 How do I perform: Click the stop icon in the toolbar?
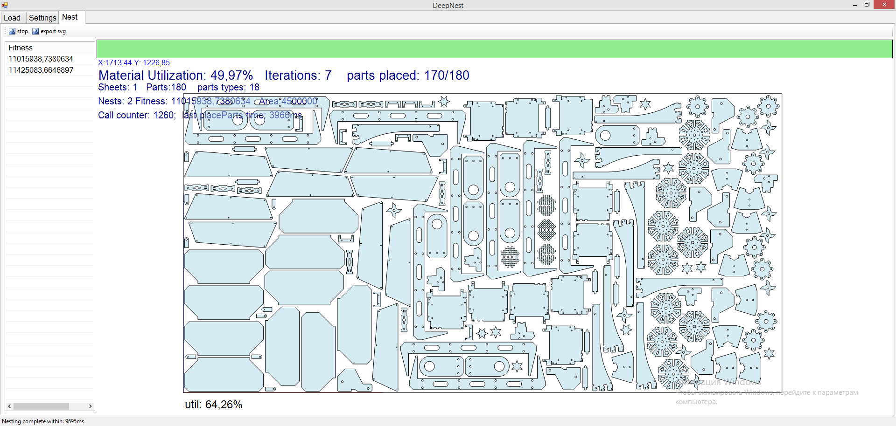[12, 31]
